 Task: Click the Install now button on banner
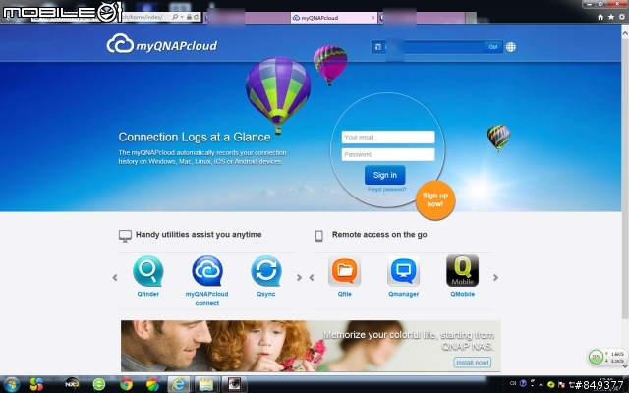(473, 363)
